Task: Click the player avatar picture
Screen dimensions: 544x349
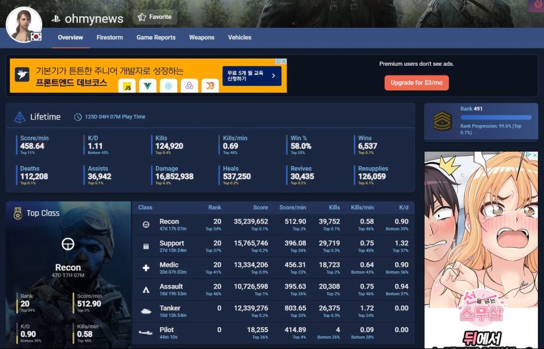Action: pyautogui.click(x=23, y=24)
